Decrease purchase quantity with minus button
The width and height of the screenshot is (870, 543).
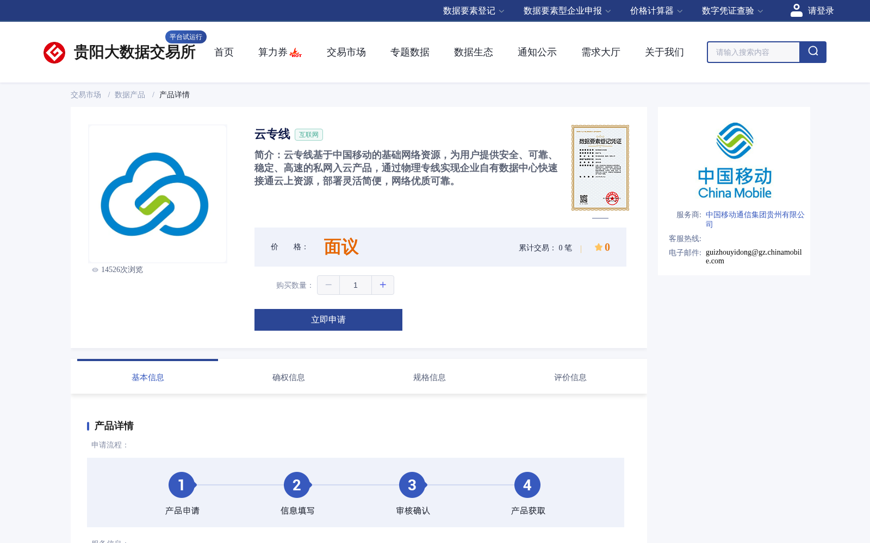pyautogui.click(x=328, y=285)
